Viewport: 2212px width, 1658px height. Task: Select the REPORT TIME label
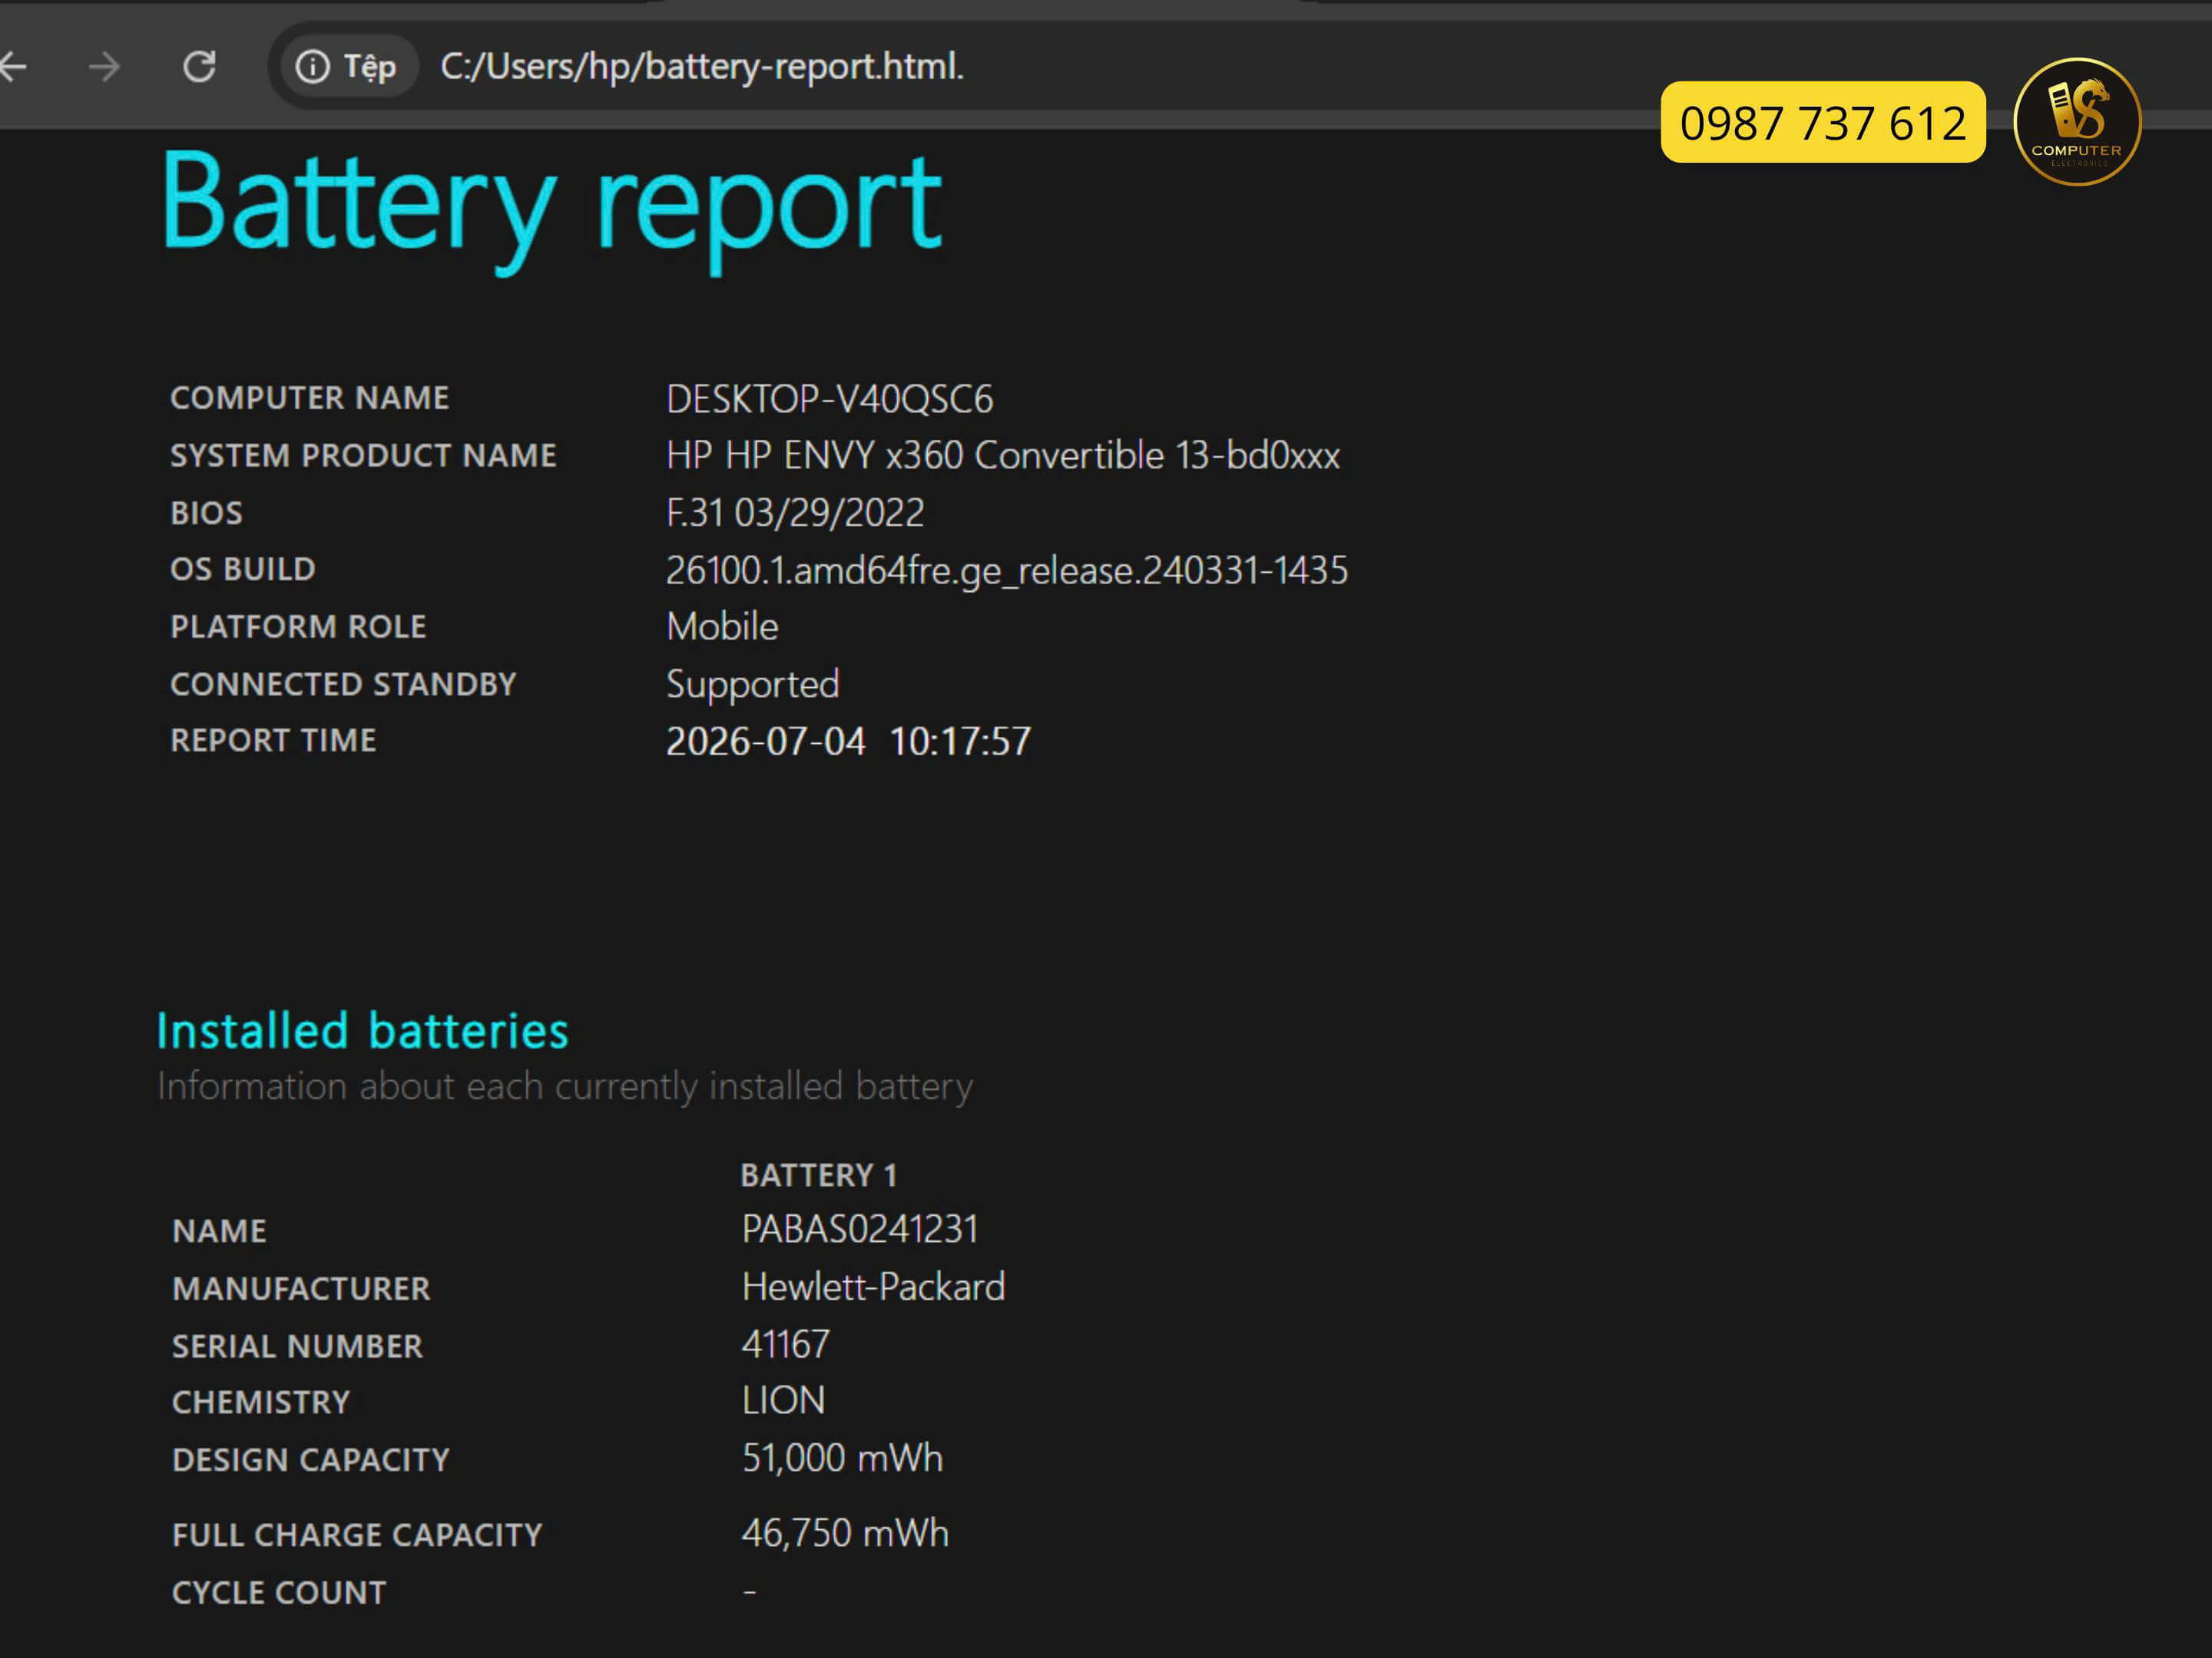pyautogui.click(x=273, y=741)
